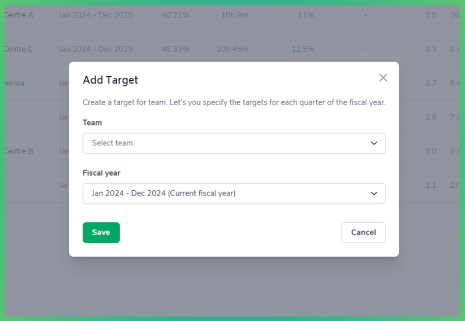Click the Team field chevron arrow
Image resolution: width=465 pixels, height=321 pixels.
pos(374,143)
